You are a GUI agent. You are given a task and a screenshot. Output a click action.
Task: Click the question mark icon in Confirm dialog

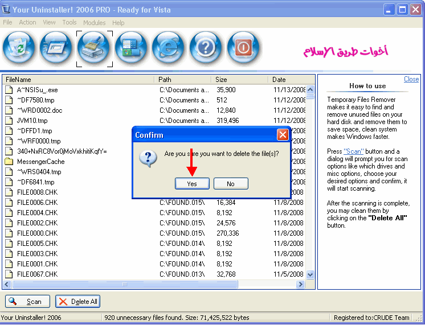click(148, 159)
